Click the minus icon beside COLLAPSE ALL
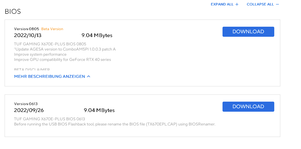 pos(277,4)
